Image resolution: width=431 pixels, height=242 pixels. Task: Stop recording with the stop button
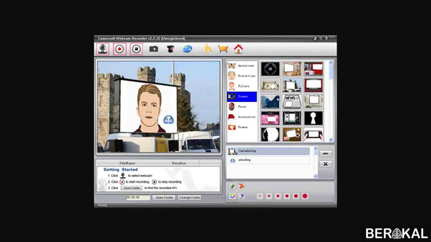[x=136, y=49]
